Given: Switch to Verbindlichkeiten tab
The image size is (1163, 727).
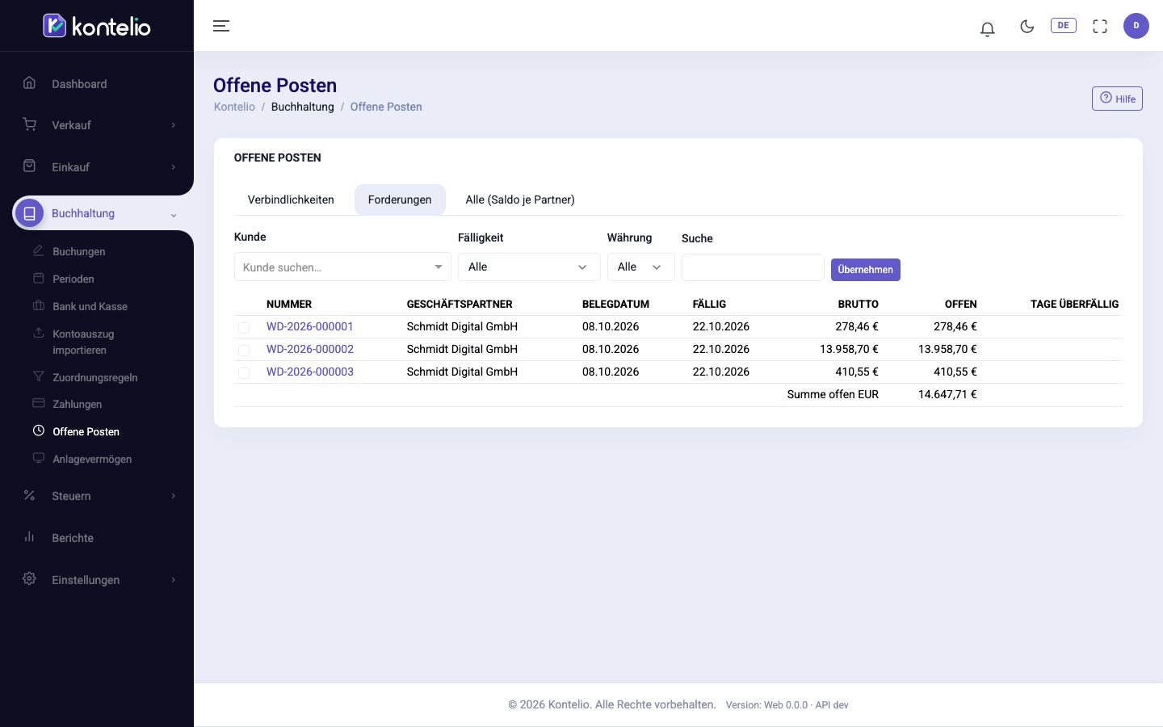Looking at the screenshot, I should (291, 200).
